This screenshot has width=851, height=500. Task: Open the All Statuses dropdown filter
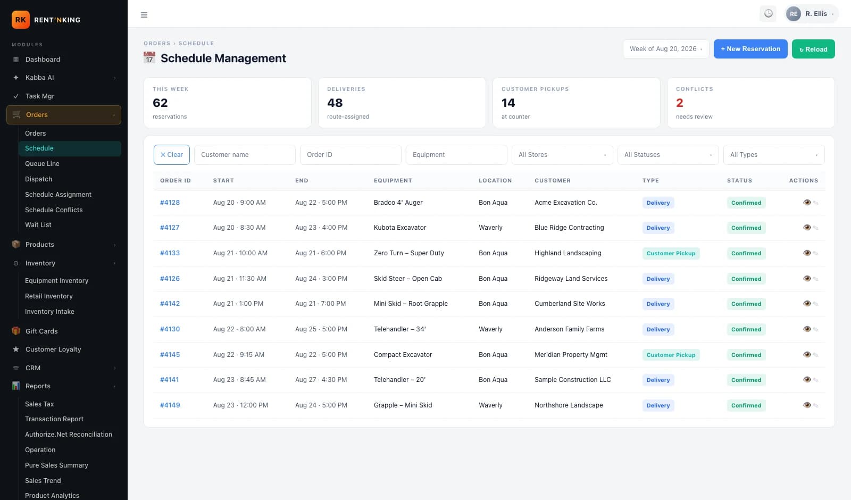668,155
